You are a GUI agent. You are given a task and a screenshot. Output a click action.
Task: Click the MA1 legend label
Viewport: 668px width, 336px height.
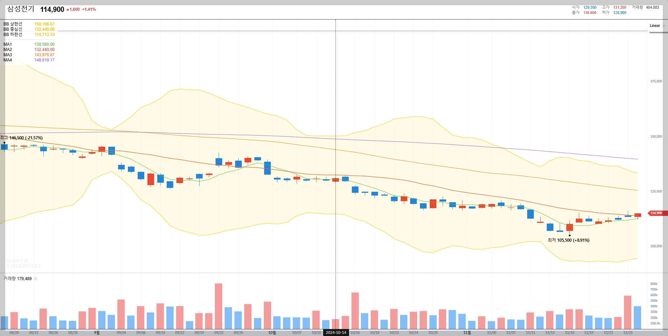8,44
